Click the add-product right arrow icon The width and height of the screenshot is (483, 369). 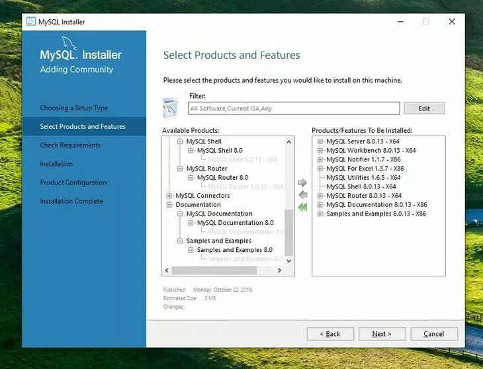coord(302,183)
